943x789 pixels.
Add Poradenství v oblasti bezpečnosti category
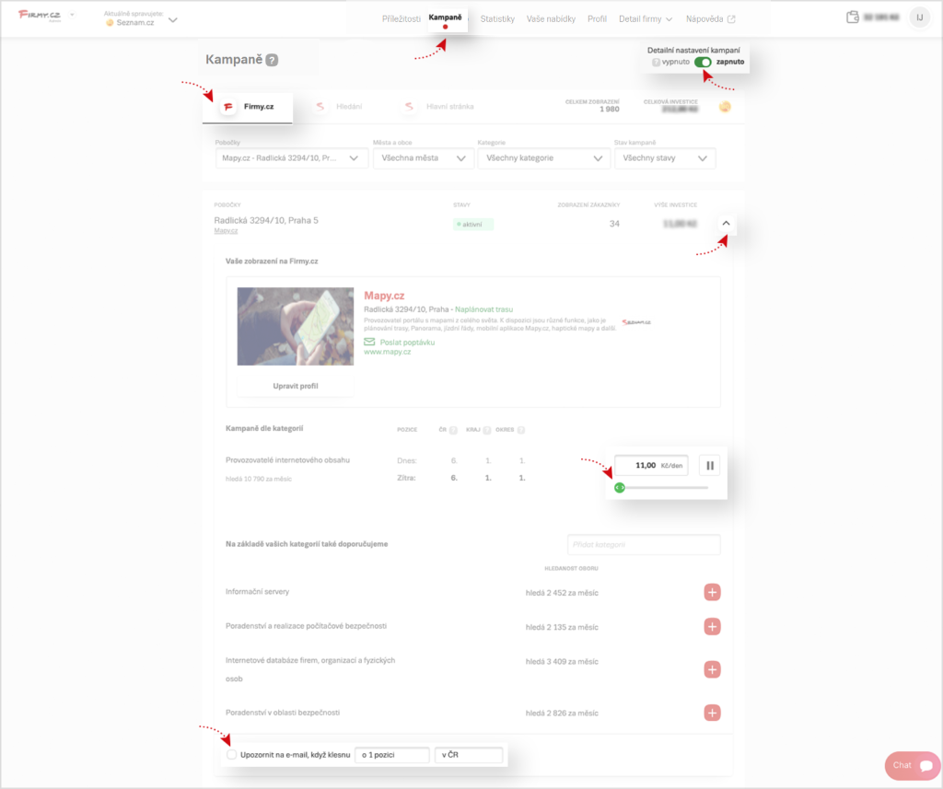pos(712,713)
